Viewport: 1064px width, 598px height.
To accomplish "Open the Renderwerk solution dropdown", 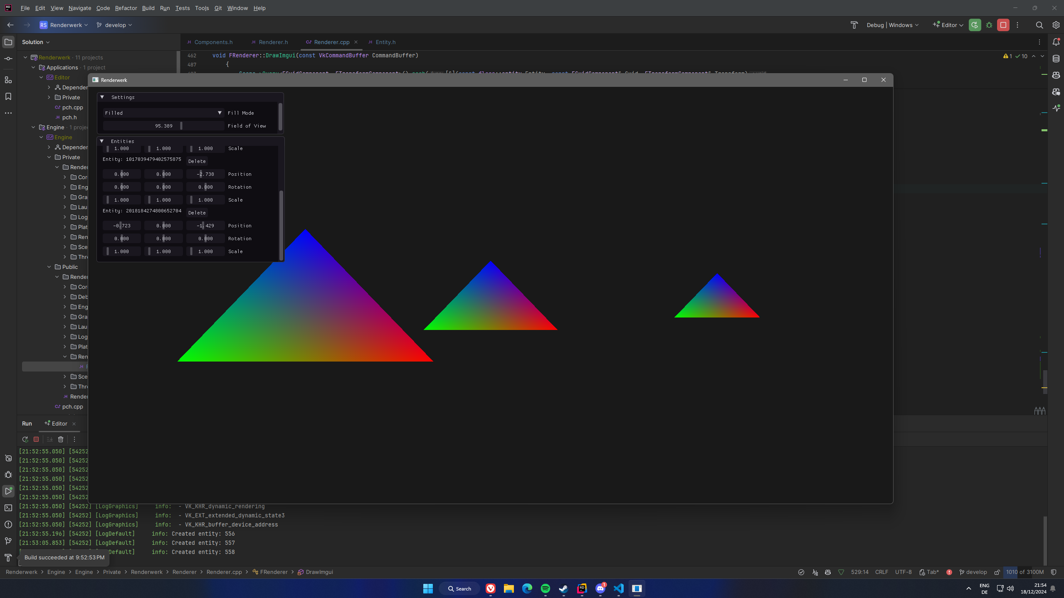I will coord(64,25).
